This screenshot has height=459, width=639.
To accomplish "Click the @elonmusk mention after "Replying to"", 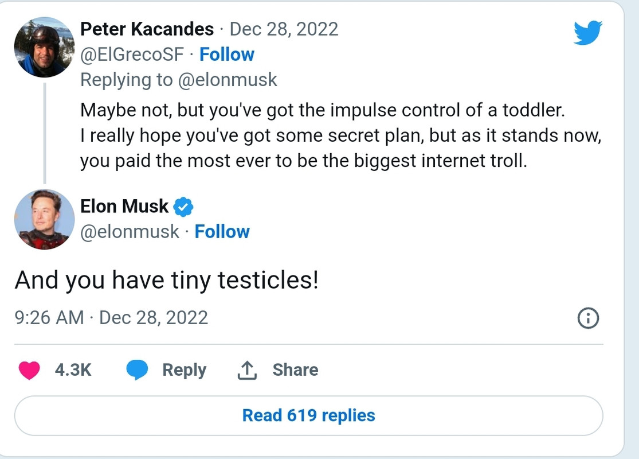I will (228, 80).
